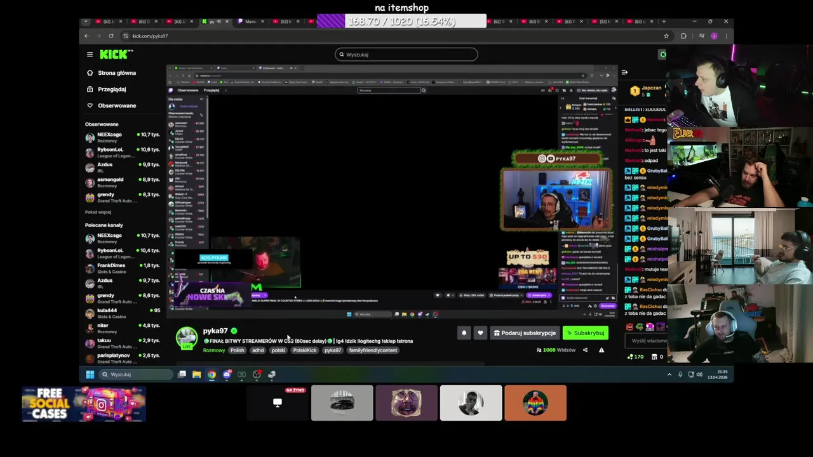Go back with the browser back arrow
The width and height of the screenshot is (813, 457).
tap(86, 36)
